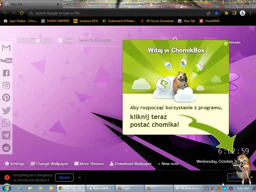Open the Apps link

[44, 40]
